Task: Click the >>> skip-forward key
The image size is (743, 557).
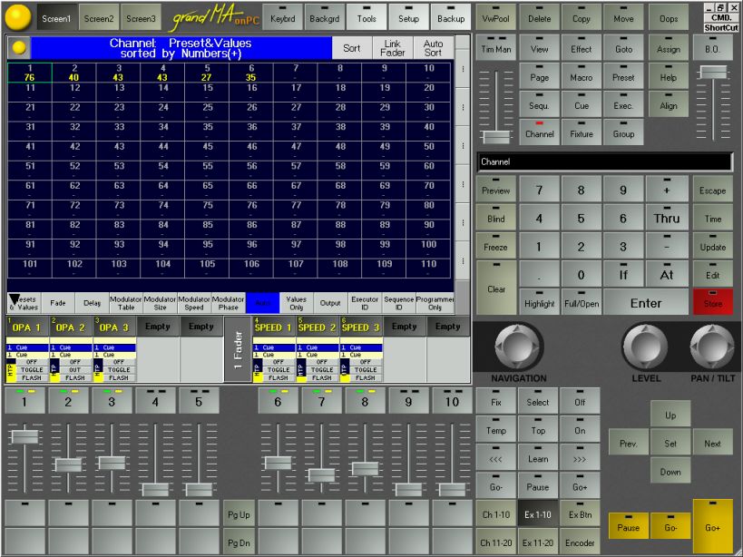Action: pyautogui.click(x=580, y=457)
